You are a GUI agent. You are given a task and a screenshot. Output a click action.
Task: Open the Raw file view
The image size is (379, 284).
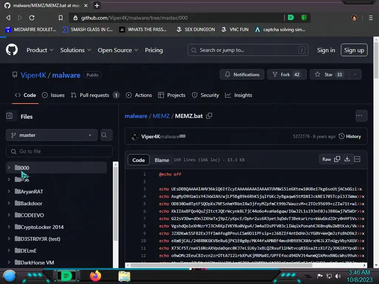click(326, 159)
